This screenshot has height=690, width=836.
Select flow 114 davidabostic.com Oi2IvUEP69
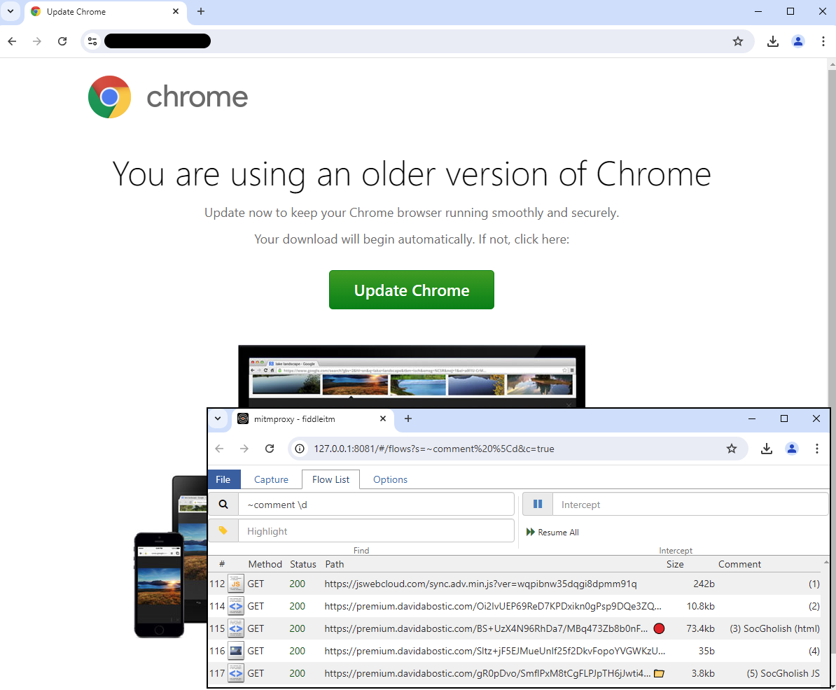pos(515,606)
